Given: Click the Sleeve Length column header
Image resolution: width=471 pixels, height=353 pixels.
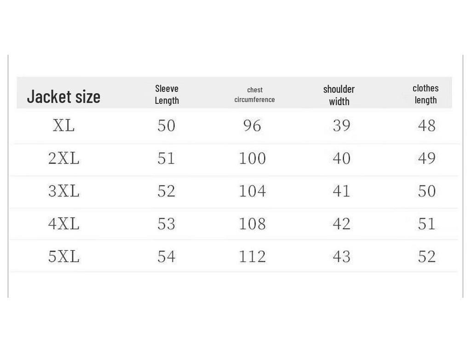Looking at the screenshot, I should pos(167,94).
